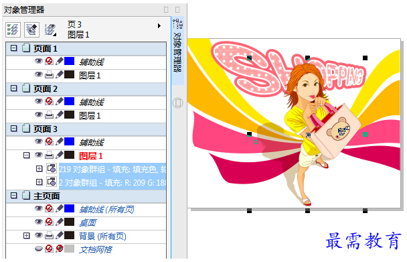Collapse the 主页面 tree node

[14, 196]
